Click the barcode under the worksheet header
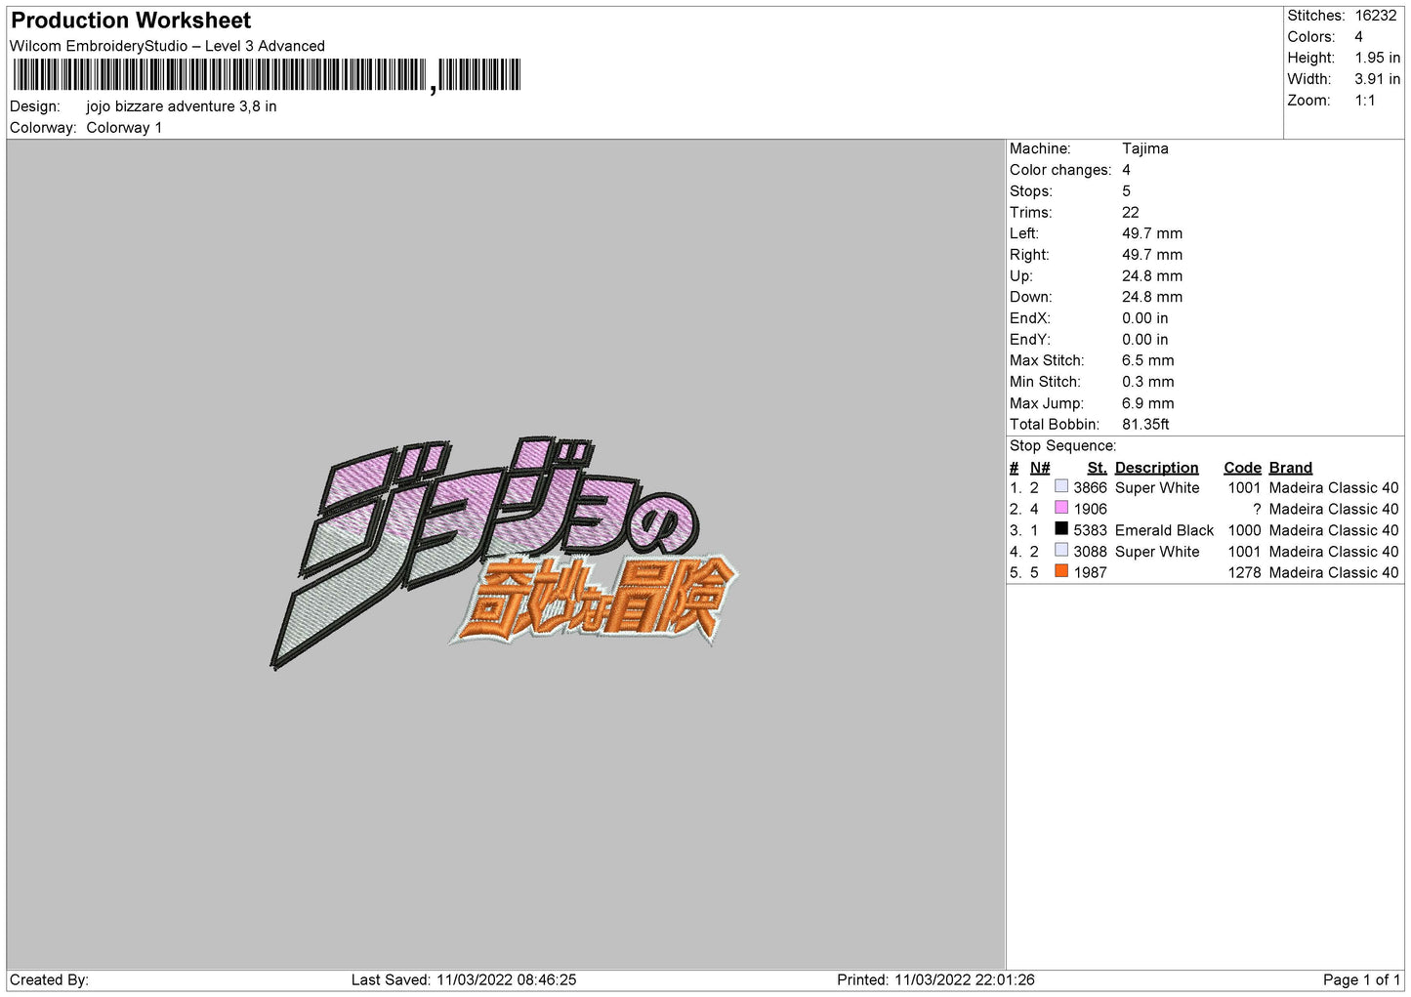The width and height of the screenshot is (1411, 997). click(267, 75)
